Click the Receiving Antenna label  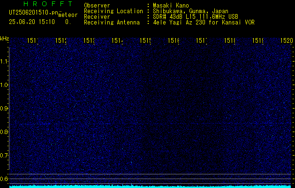pos(112,23)
